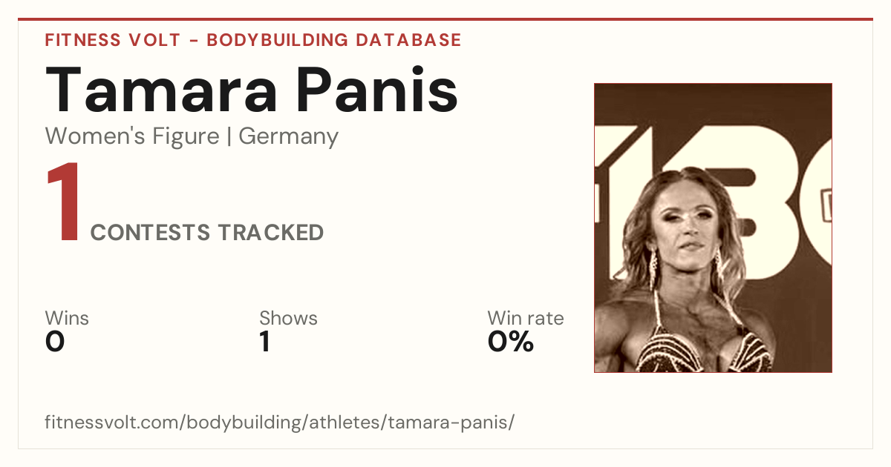
Task: Select the Contests Tracked label
Action: pyautogui.click(x=207, y=233)
